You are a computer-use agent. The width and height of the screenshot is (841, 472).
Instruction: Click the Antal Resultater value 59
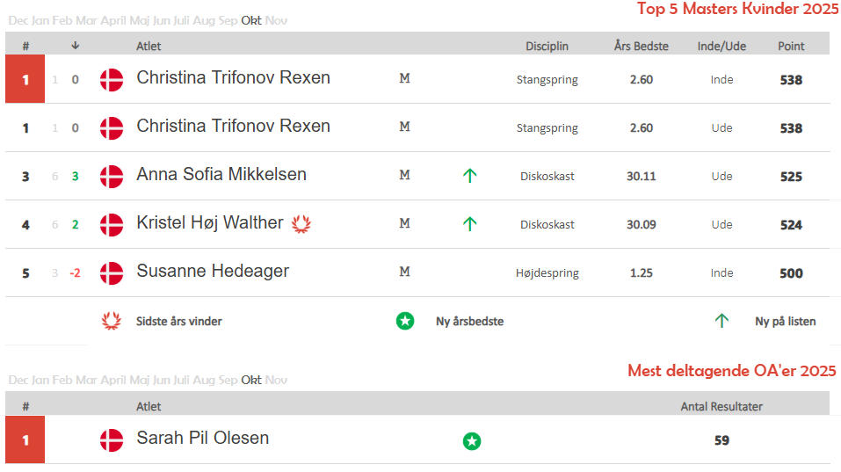click(721, 440)
